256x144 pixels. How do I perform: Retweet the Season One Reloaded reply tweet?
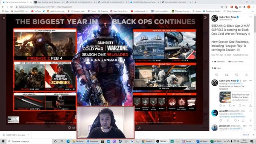(x=230, y=106)
